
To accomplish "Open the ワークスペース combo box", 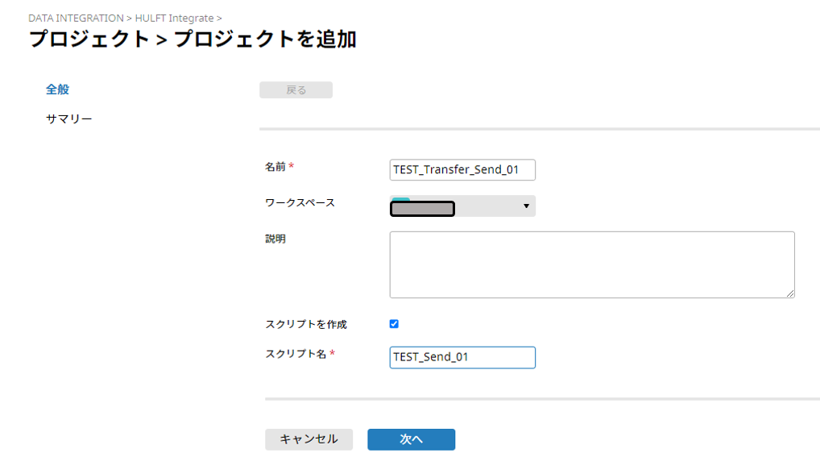I will 462,206.
